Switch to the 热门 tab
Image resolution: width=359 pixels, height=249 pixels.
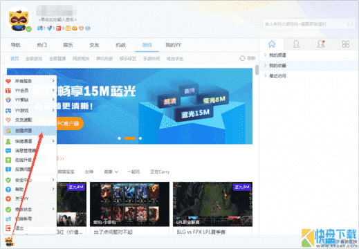42,45
